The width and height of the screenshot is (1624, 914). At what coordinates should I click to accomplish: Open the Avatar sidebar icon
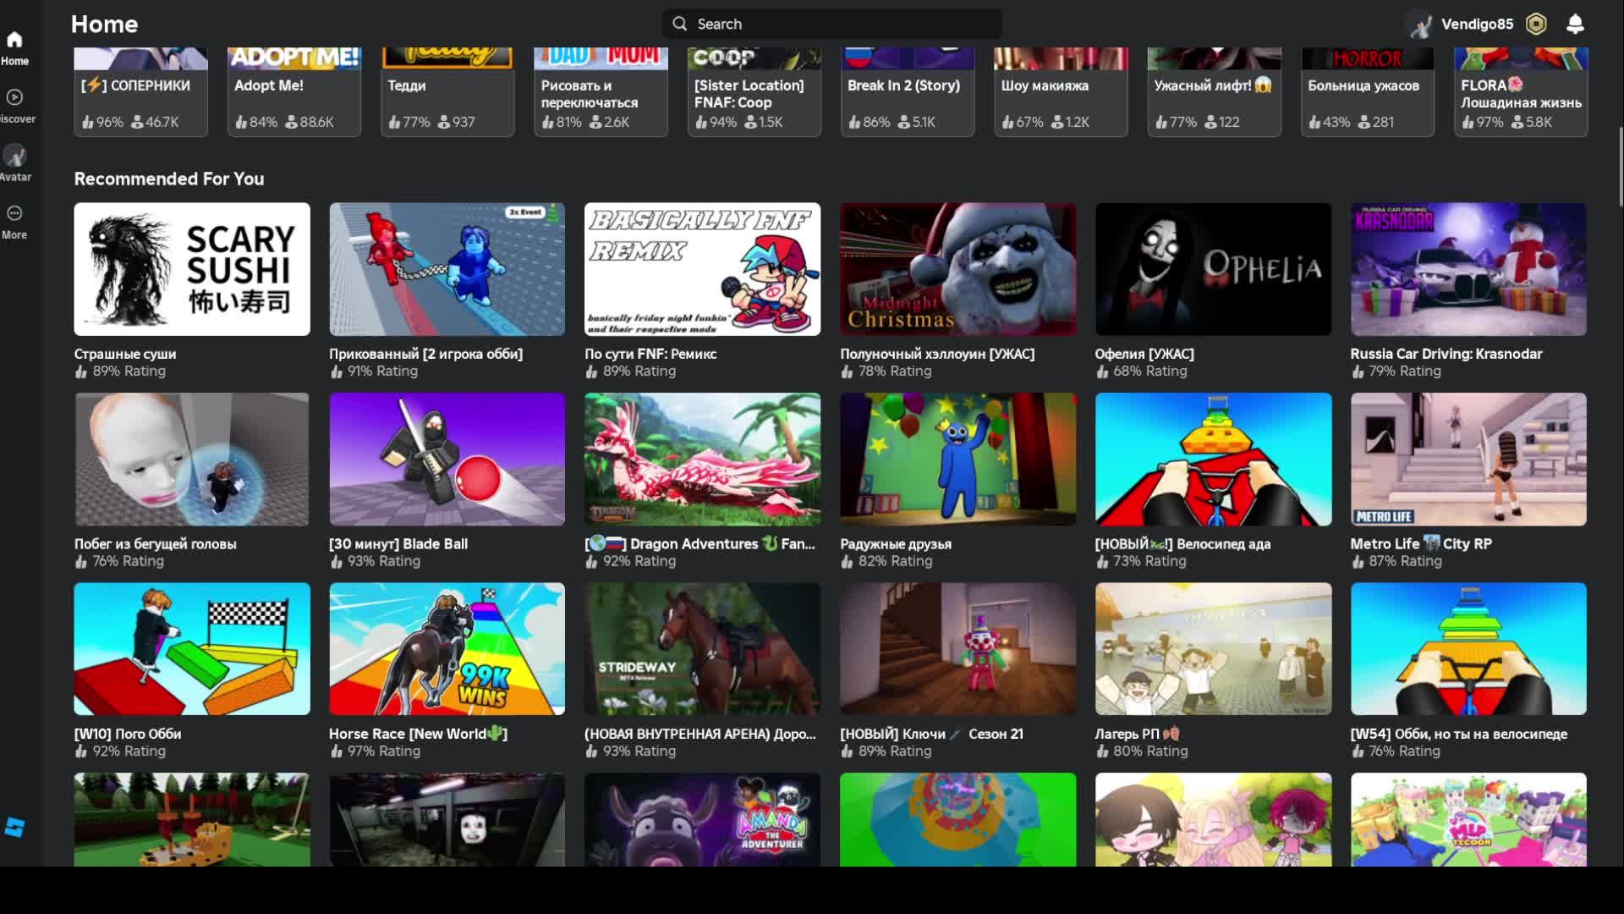pos(14,157)
